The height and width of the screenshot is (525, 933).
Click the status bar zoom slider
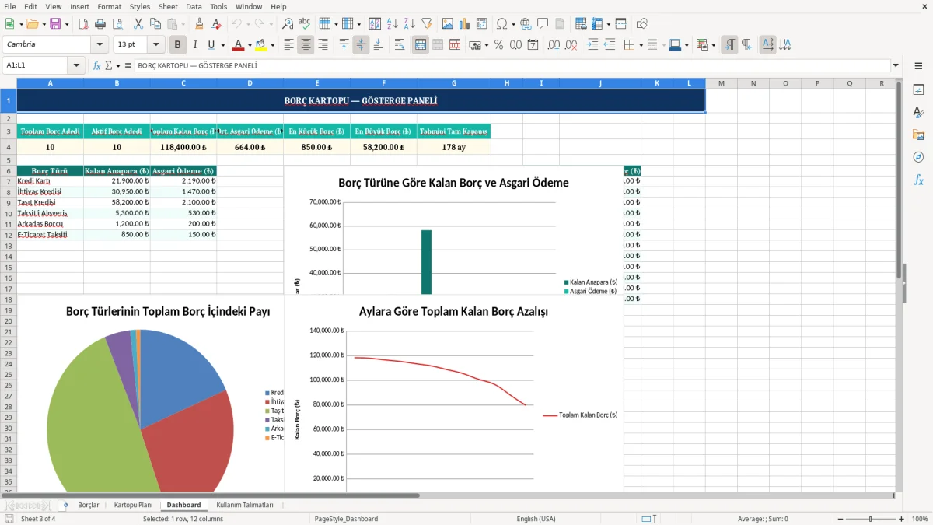(x=870, y=519)
